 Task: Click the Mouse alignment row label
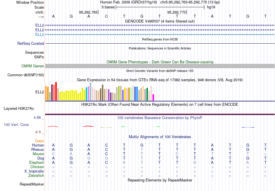38,154
